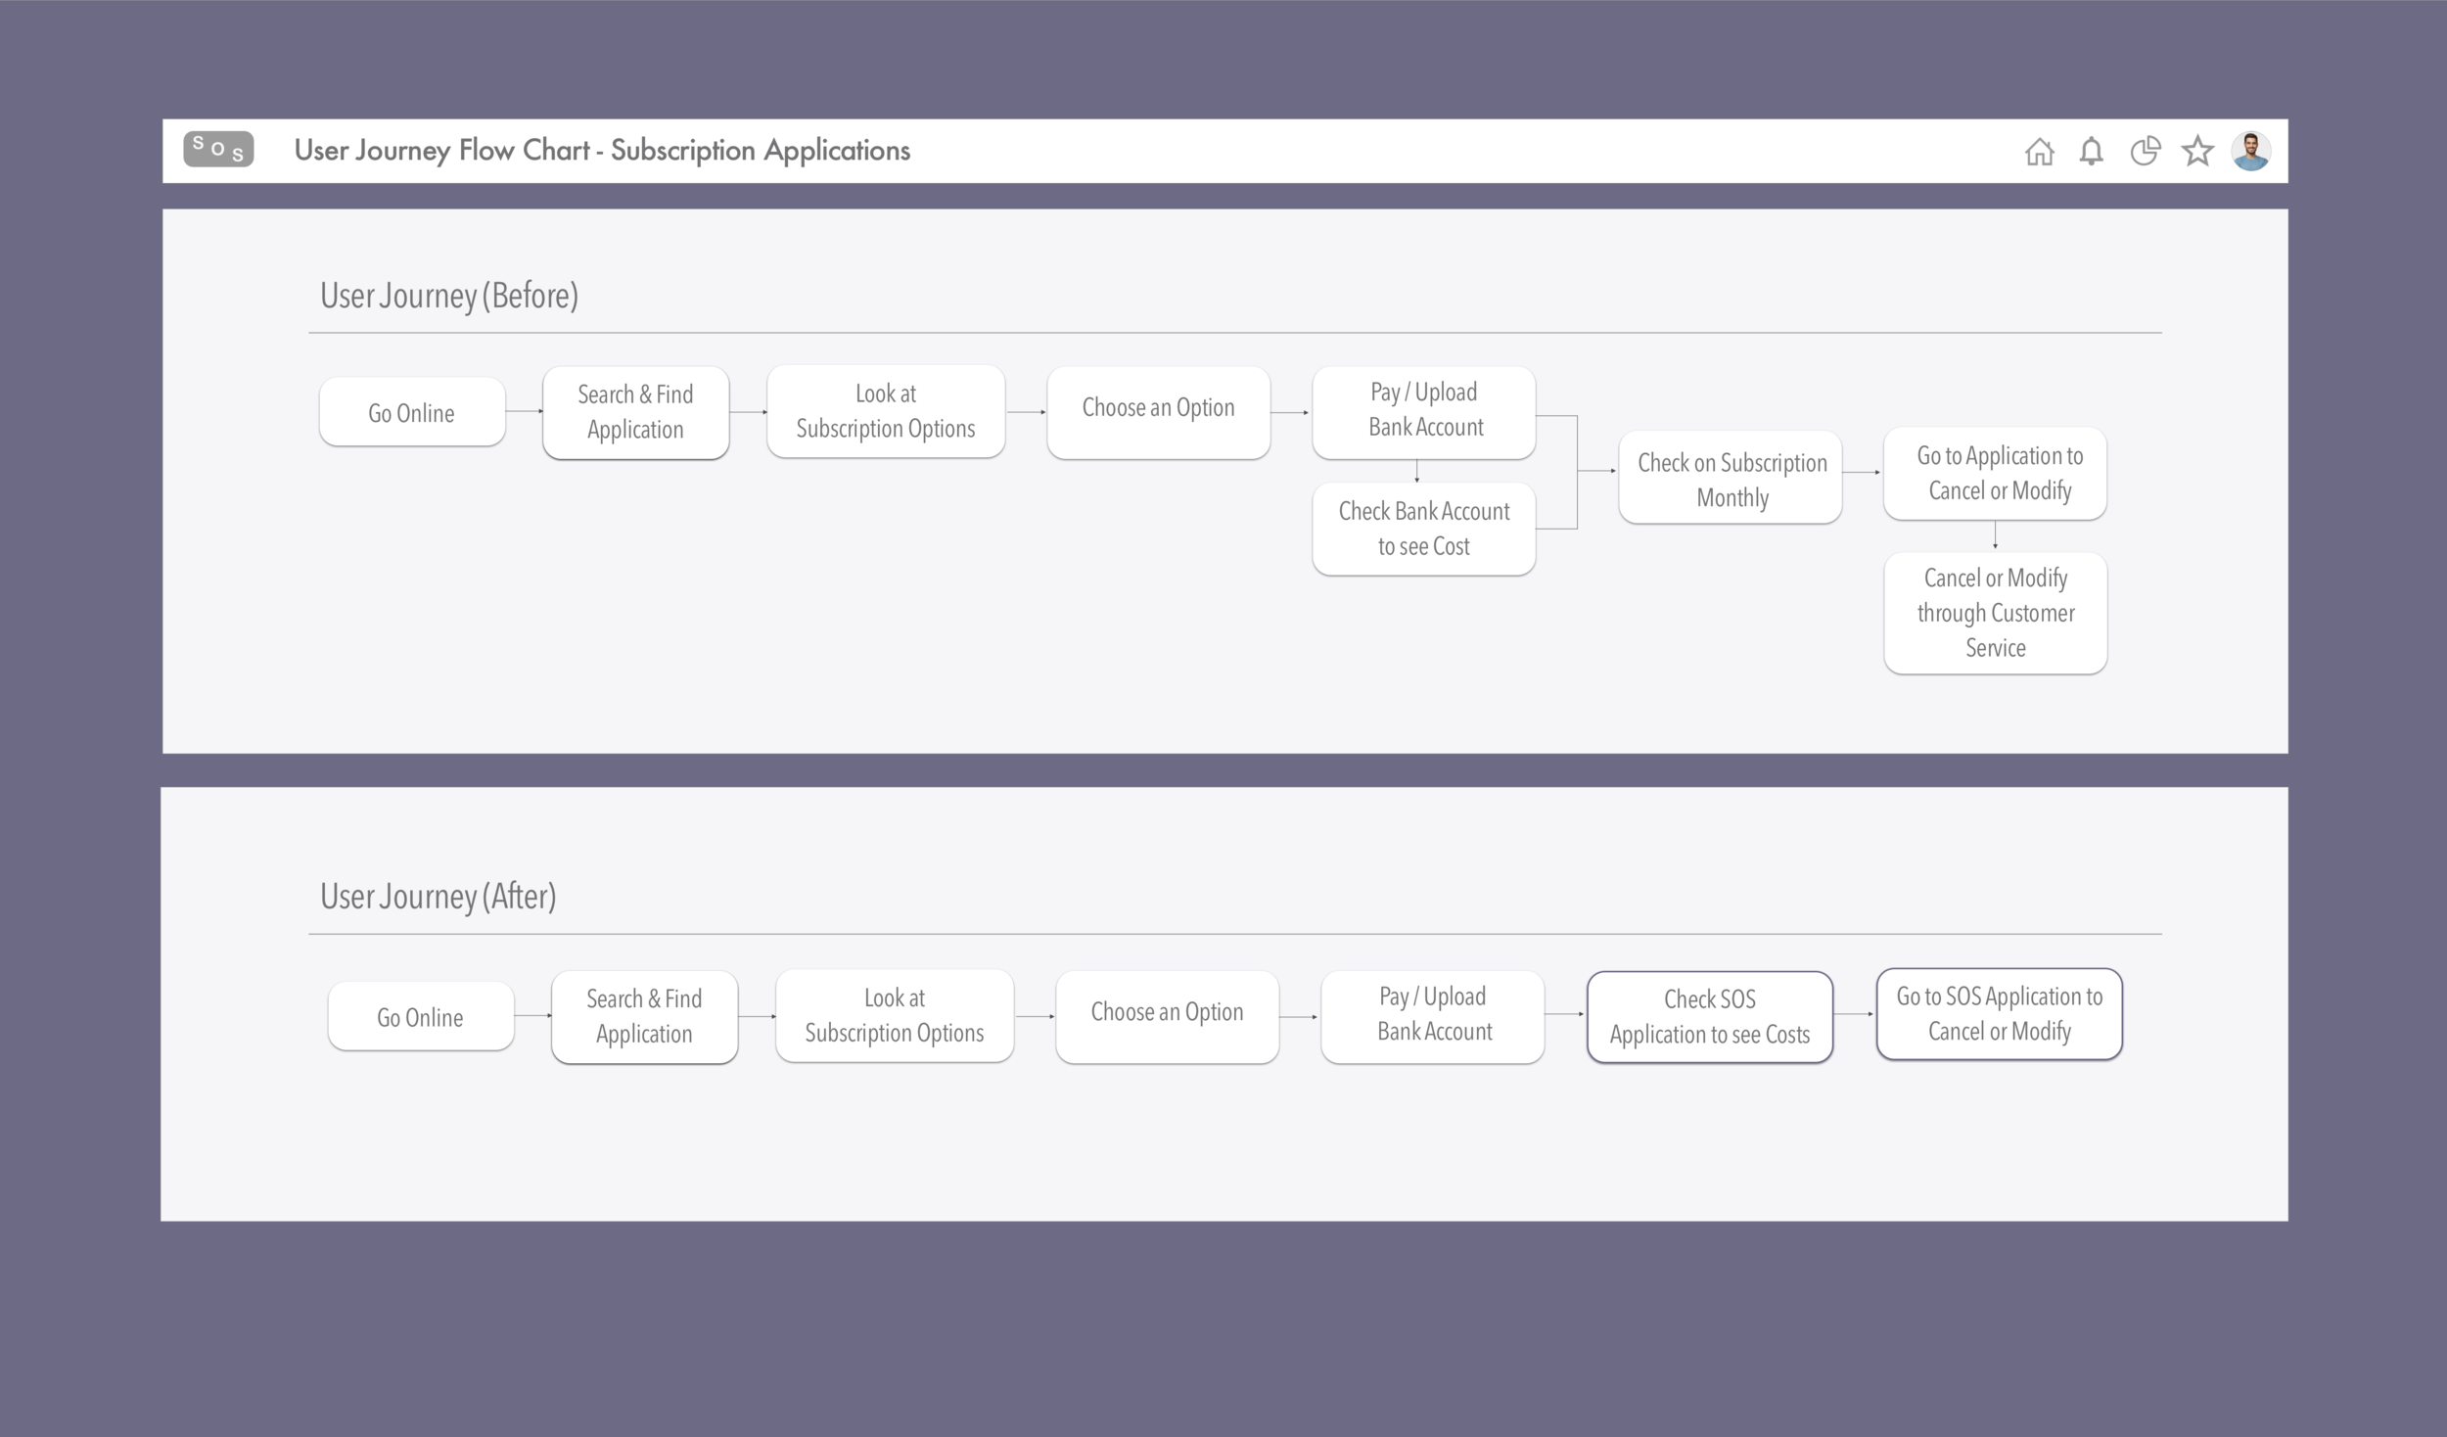Click the User Journey (After) heading
Image resolution: width=2447 pixels, height=1437 pixels.
pyautogui.click(x=438, y=896)
